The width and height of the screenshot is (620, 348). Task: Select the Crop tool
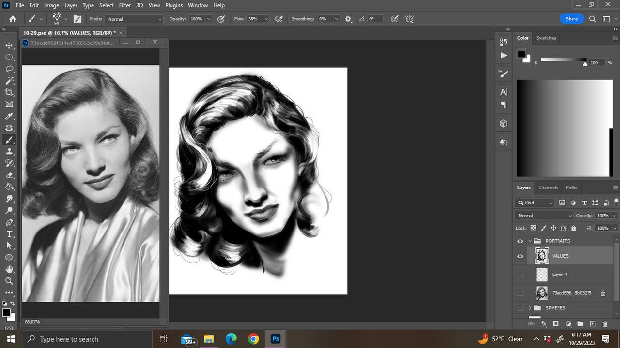[10, 92]
